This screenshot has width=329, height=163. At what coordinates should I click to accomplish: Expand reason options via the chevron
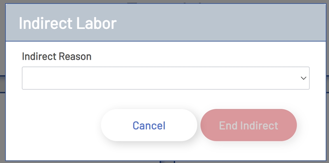tap(303, 78)
